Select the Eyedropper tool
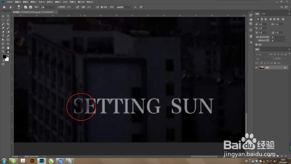This screenshot has height=164, width=291. click(x=3, y=28)
